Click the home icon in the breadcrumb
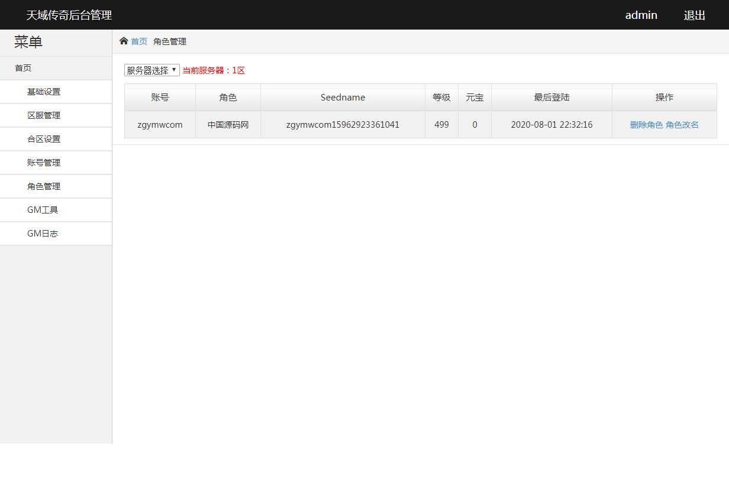This screenshot has height=479, width=729. coord(123,41)
